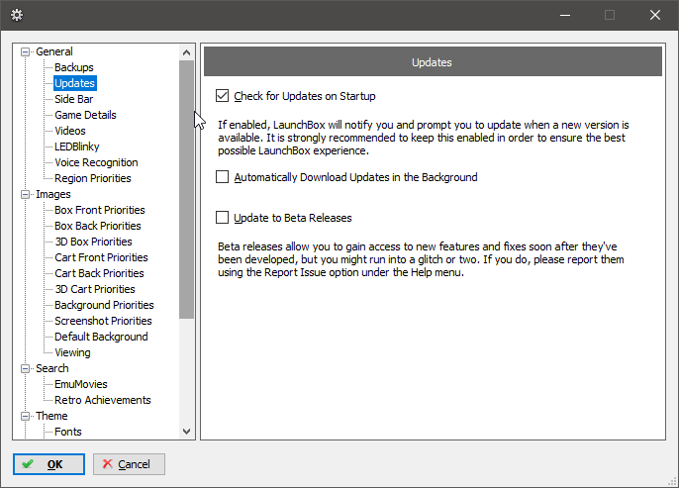The height and width of the screenshot is (488, 679).
Task: Open 3D Box Priorities
Action: coord(93,242)
